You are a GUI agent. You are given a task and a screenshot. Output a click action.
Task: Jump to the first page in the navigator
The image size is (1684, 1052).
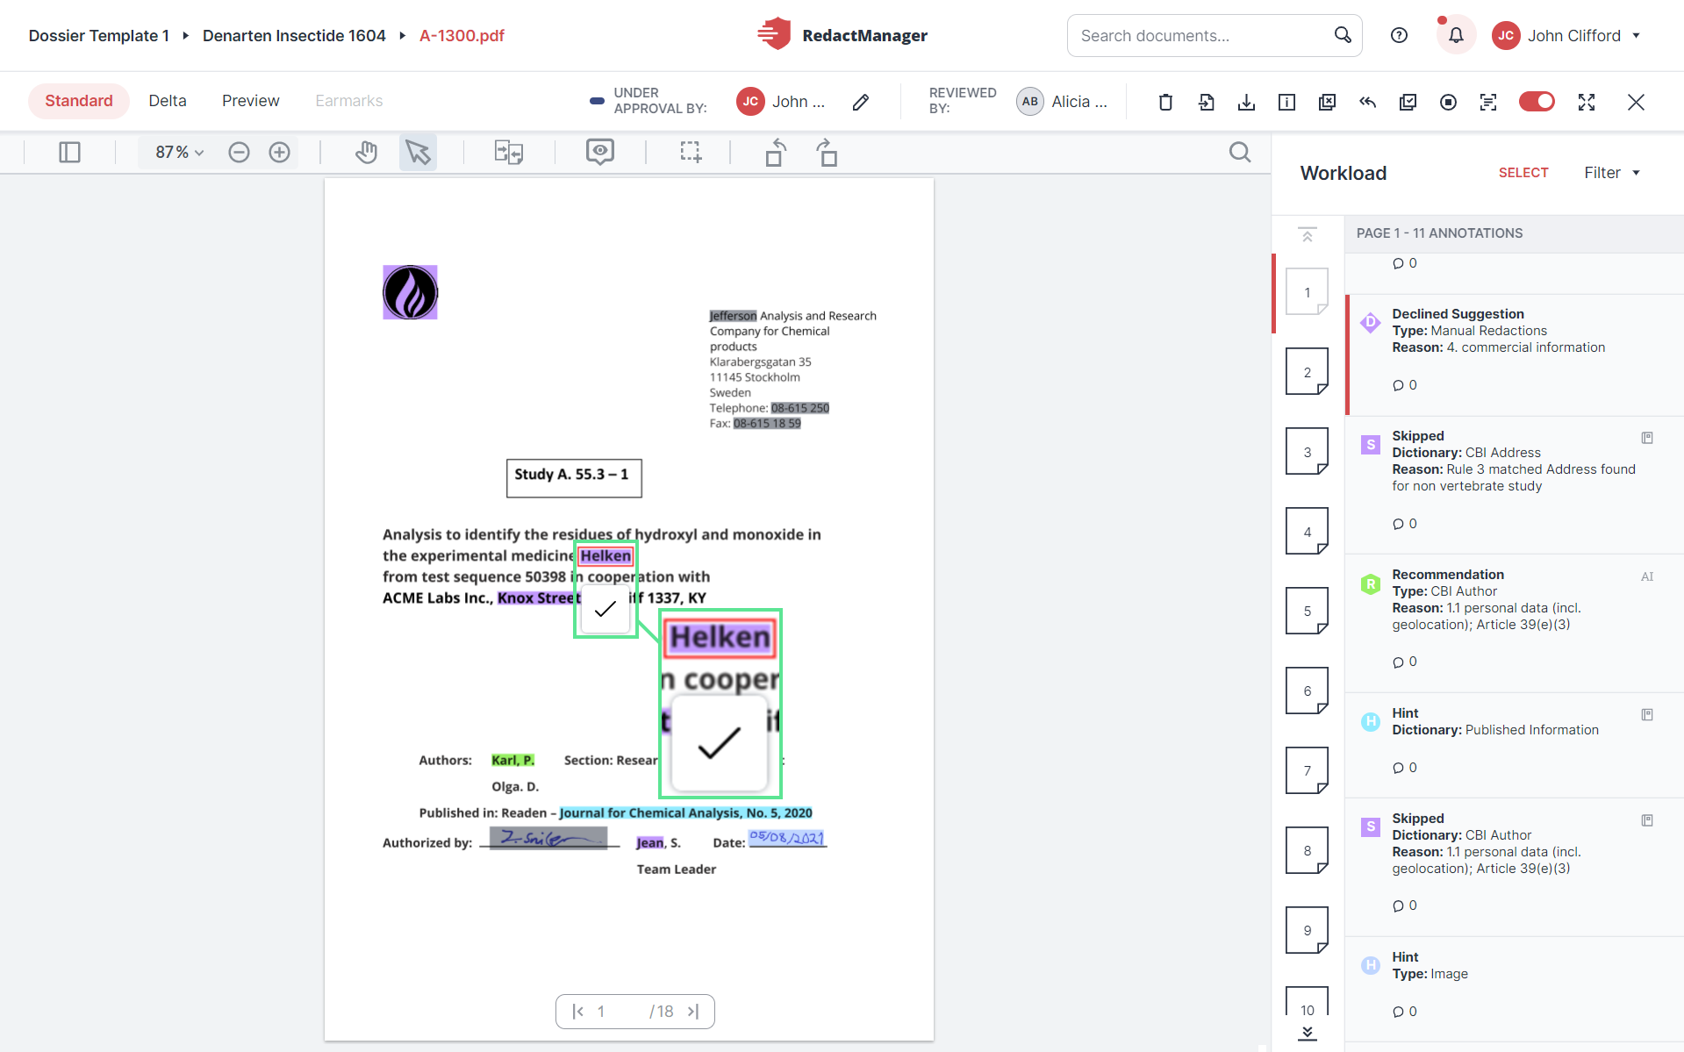point(577,1012)
